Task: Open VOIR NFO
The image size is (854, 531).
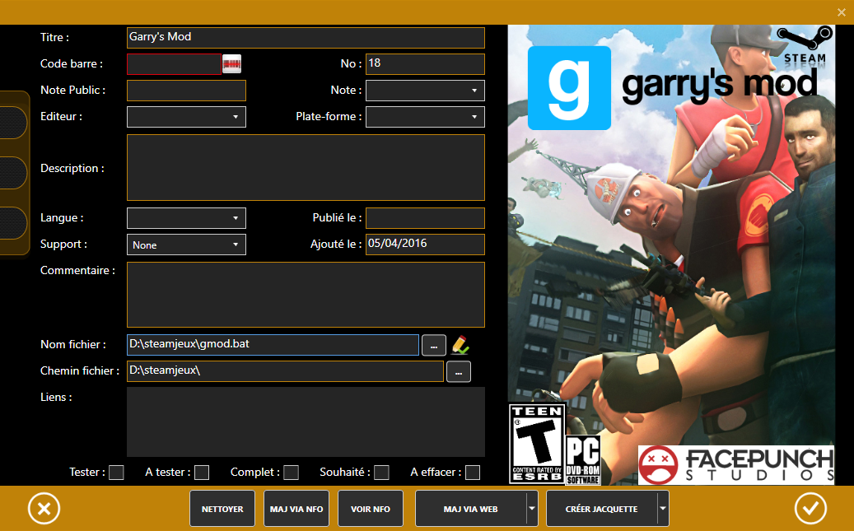Action: [x=371, y=509]
